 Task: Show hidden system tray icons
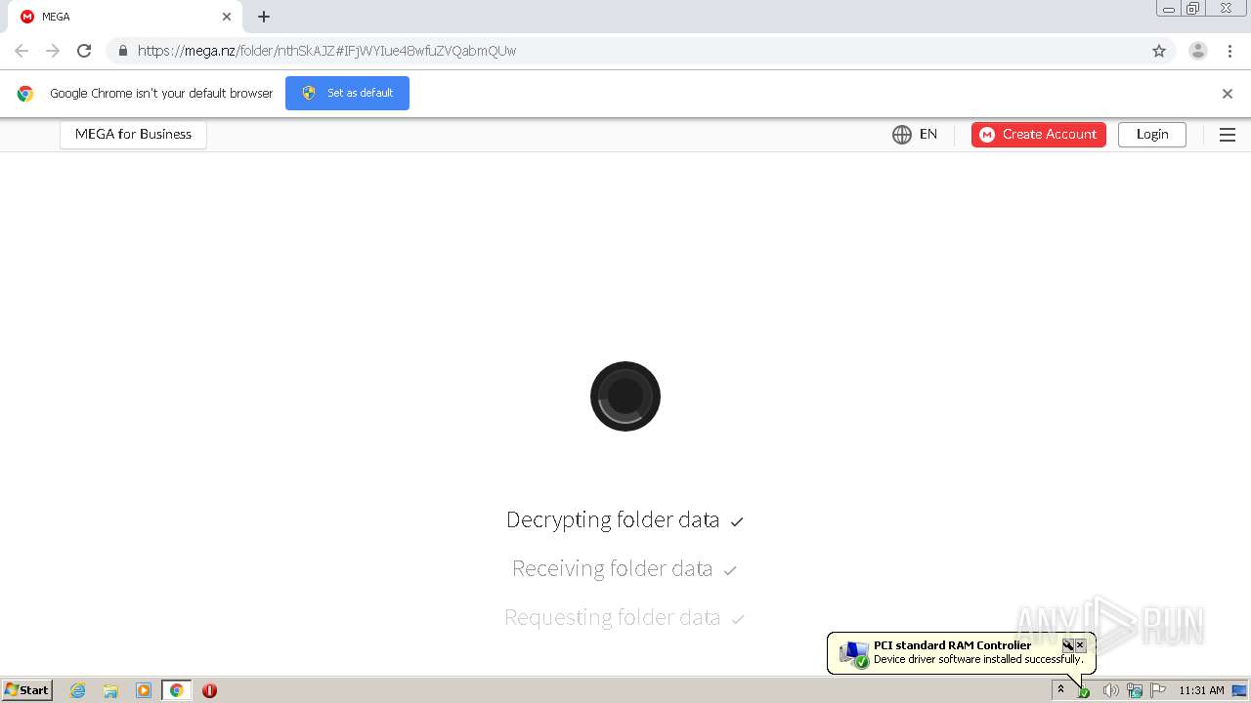1060,689
